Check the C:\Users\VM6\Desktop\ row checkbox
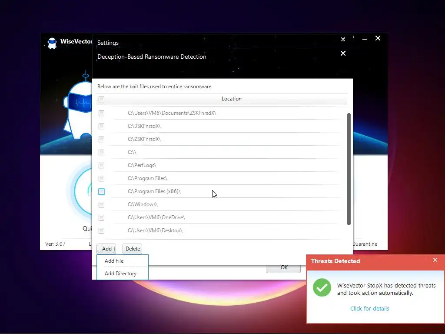Viewport: 445px width, 334px height. pyautogui.click(x=101, y=230)
